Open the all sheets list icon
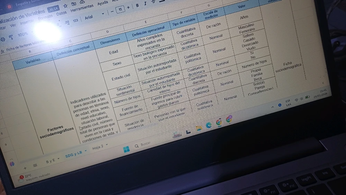The width and height of the screenshot is (346, 195). coord(35,165)
